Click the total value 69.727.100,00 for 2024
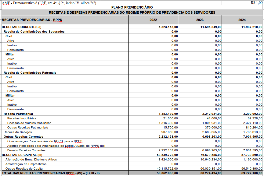264x176 pixels. [x=252, y=173]
